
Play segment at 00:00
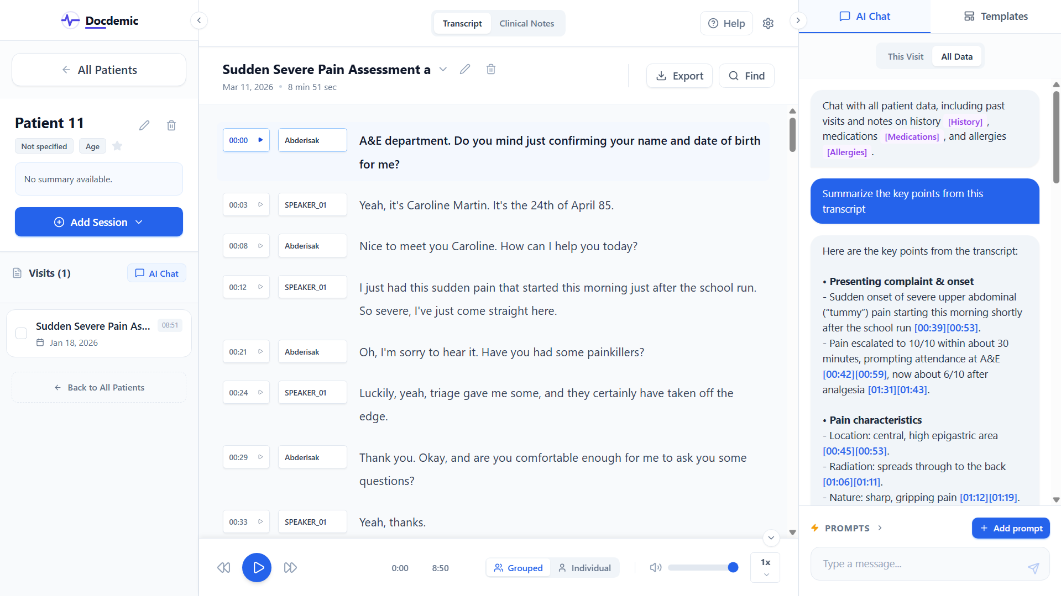(x=246, y=140)
